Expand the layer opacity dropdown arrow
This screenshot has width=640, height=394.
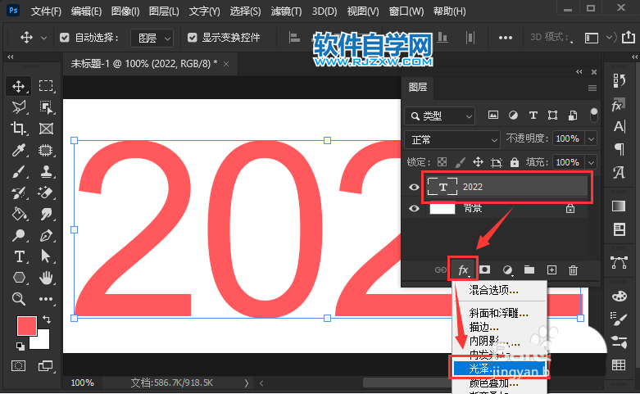(x=592, y=139)
